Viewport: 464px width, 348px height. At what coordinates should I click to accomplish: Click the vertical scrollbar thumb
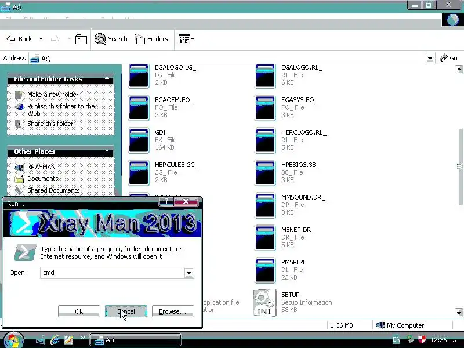tap(459, 166)
